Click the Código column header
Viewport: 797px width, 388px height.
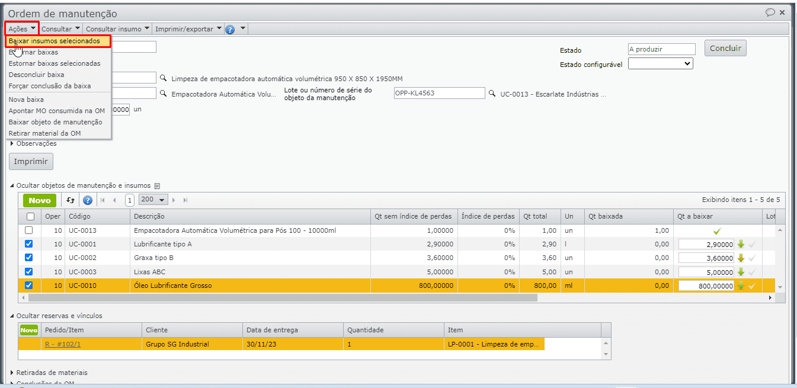point(97,216)
